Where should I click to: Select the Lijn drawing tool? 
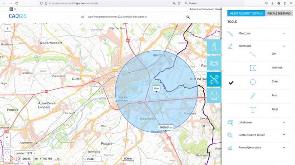tap(253, 54)
